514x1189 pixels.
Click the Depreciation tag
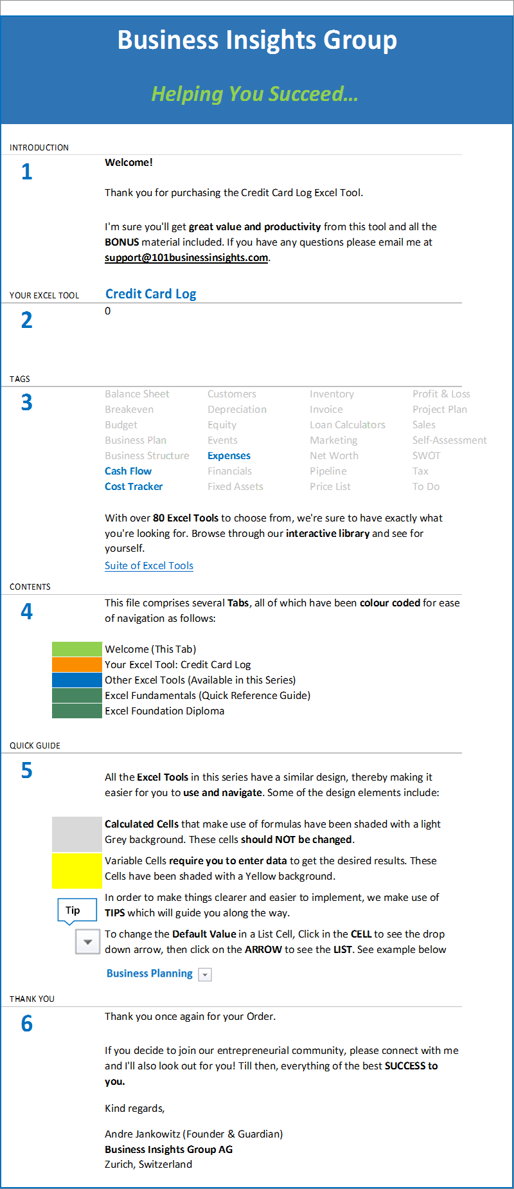point(237,409)
